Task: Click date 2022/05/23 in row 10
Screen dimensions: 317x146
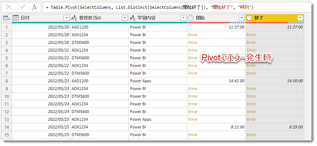Action: coord(41,96)
